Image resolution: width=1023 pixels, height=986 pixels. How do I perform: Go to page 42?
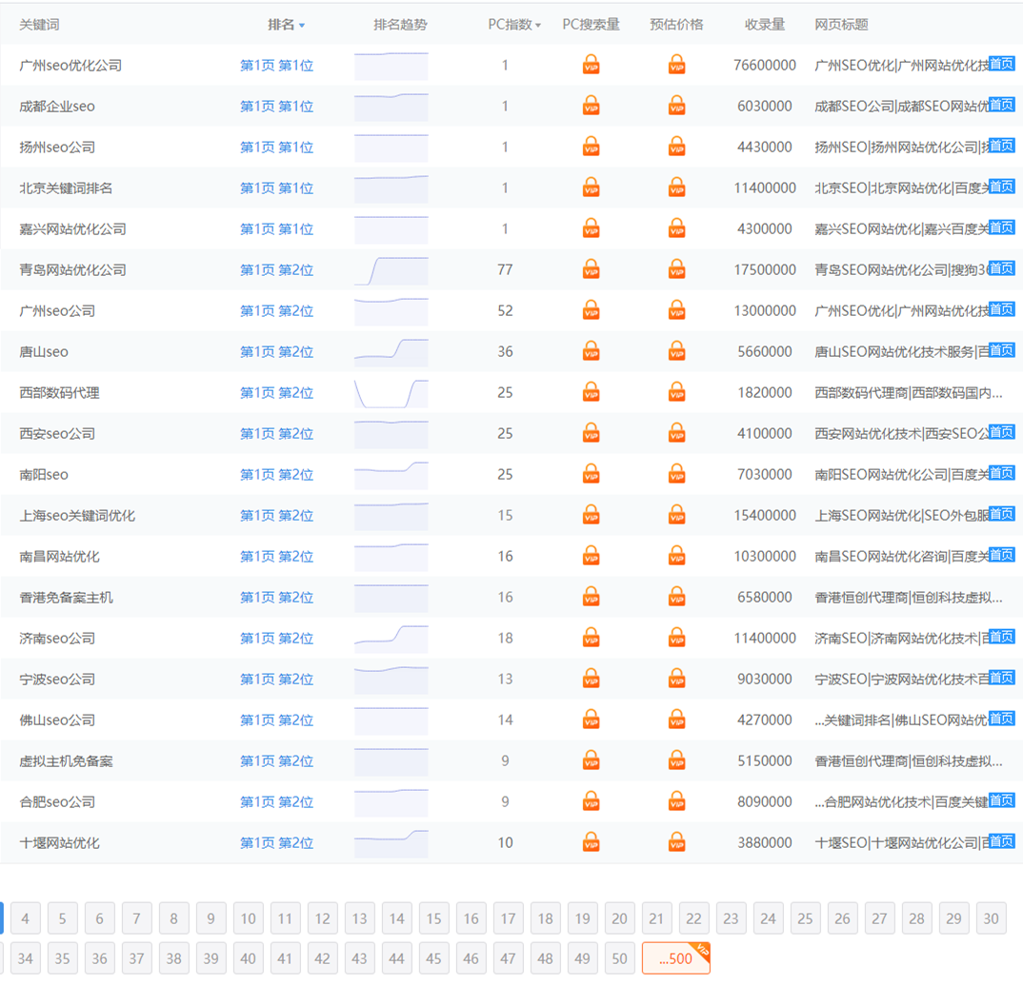tap(322, 958)
